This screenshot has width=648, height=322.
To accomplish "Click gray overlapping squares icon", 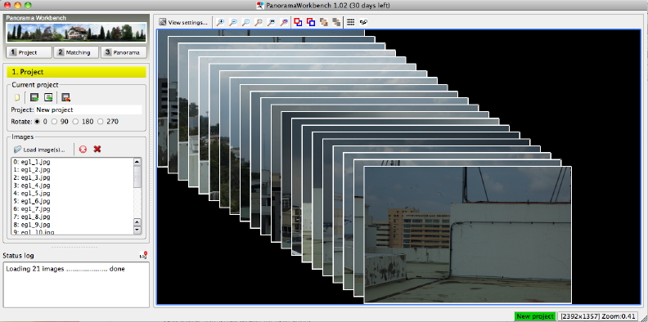I will 336,22.
